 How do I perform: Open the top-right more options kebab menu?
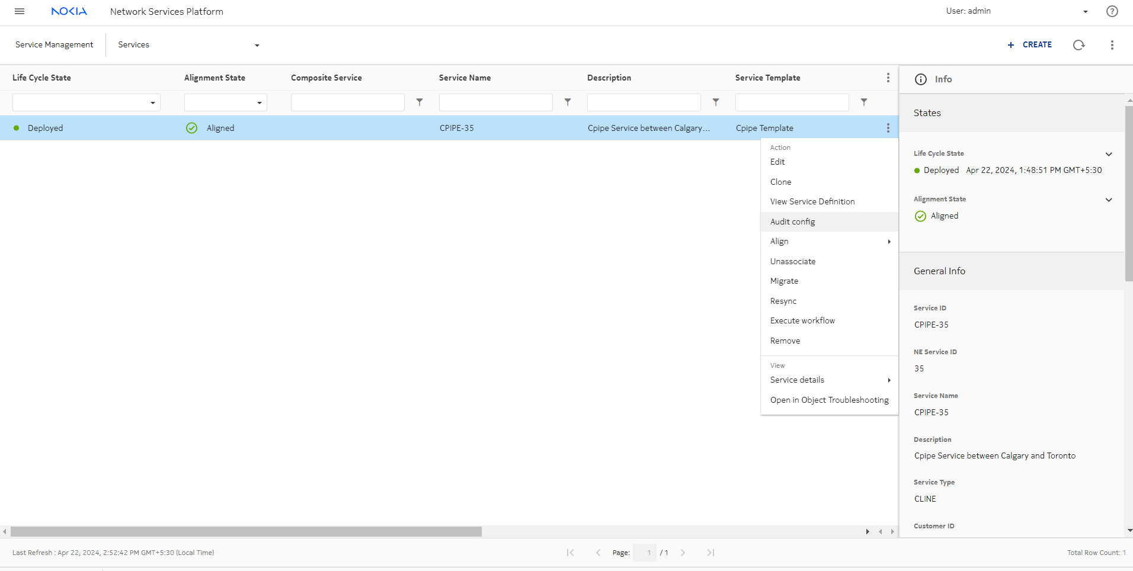tap(1112, 45)
